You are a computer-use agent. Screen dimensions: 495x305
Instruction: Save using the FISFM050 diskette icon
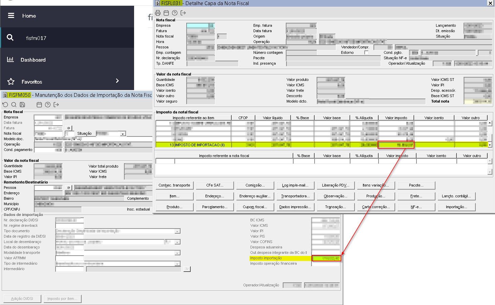(22, 105)
